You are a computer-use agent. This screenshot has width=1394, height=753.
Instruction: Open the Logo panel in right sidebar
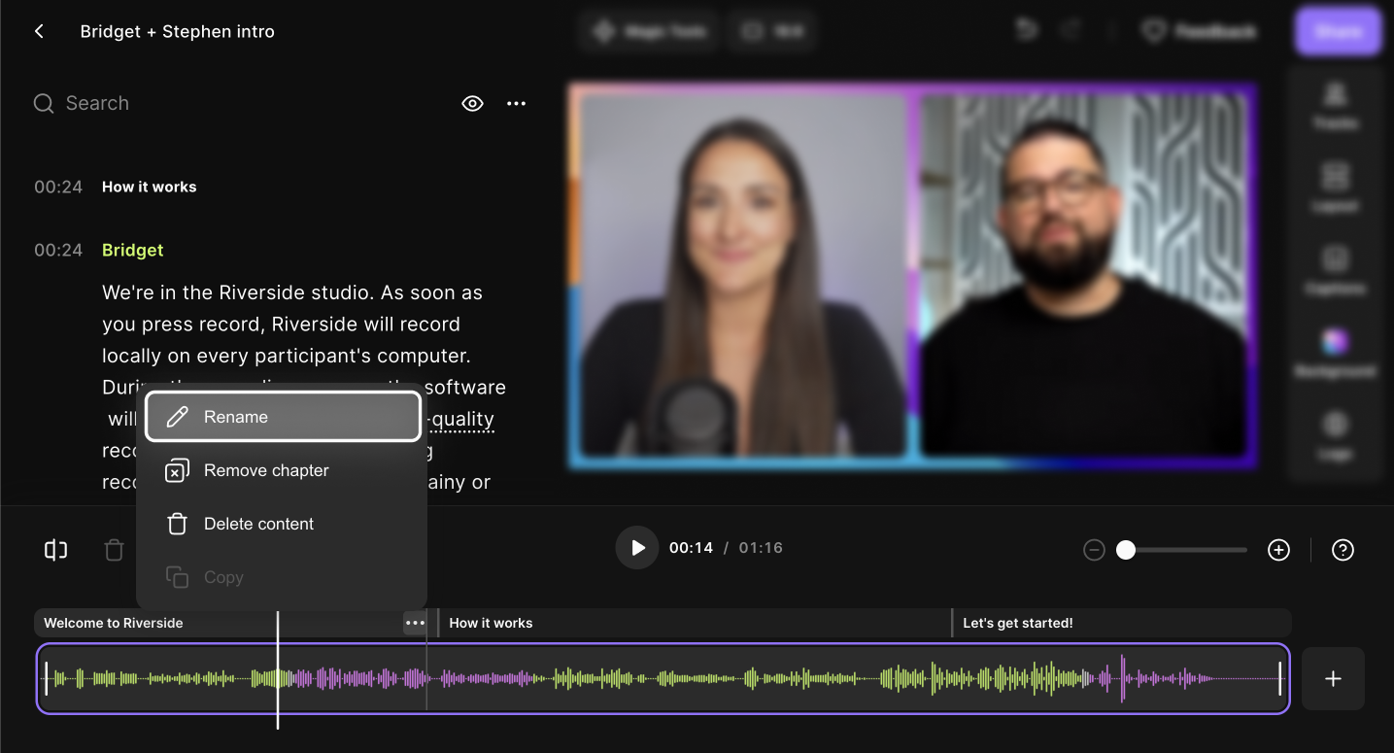tap(1336, 434)
